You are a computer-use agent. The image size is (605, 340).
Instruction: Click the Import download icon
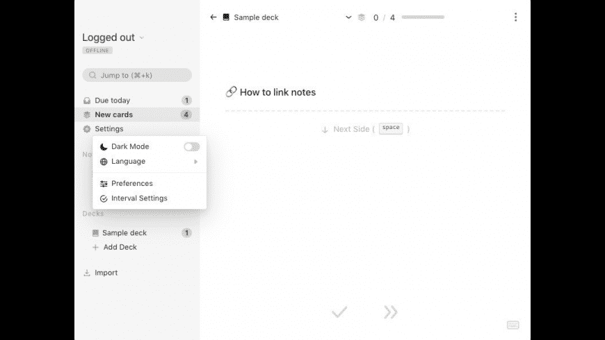(87, 273)
